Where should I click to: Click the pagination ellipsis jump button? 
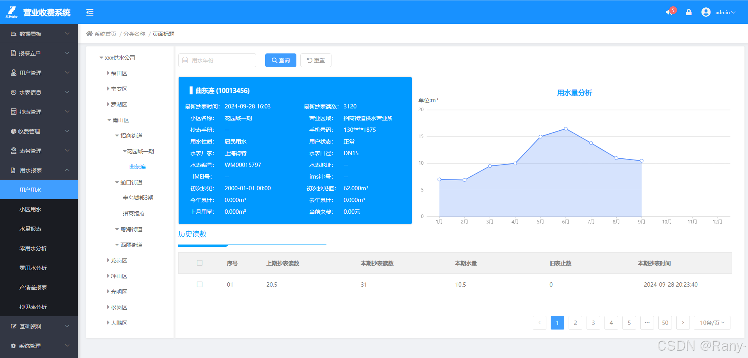tap(647, 323)
